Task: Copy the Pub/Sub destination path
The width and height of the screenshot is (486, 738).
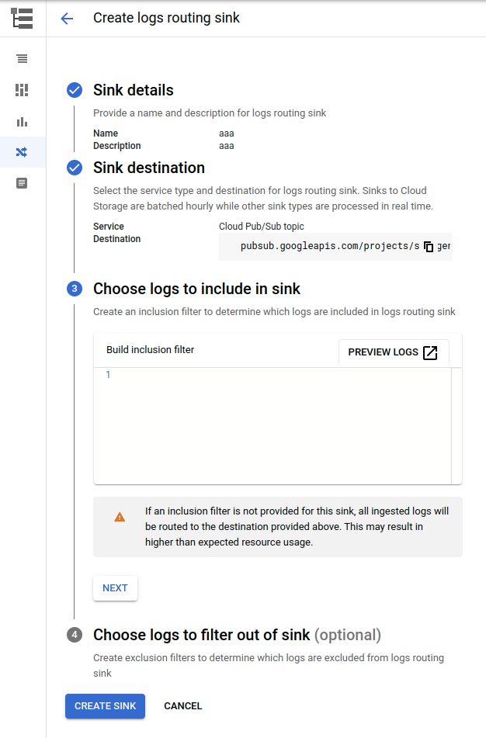Action: 429,247
